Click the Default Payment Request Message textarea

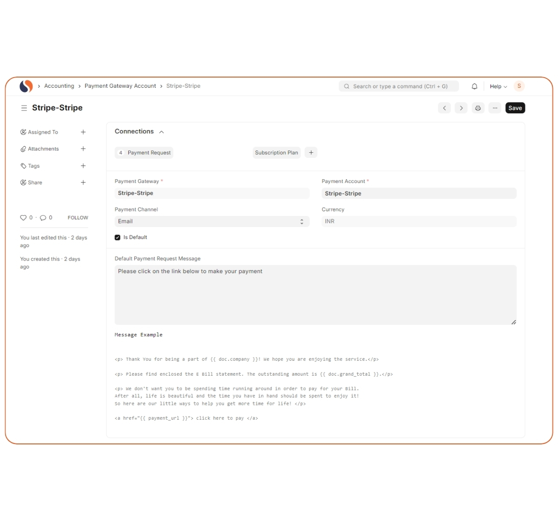coord(315,295)
